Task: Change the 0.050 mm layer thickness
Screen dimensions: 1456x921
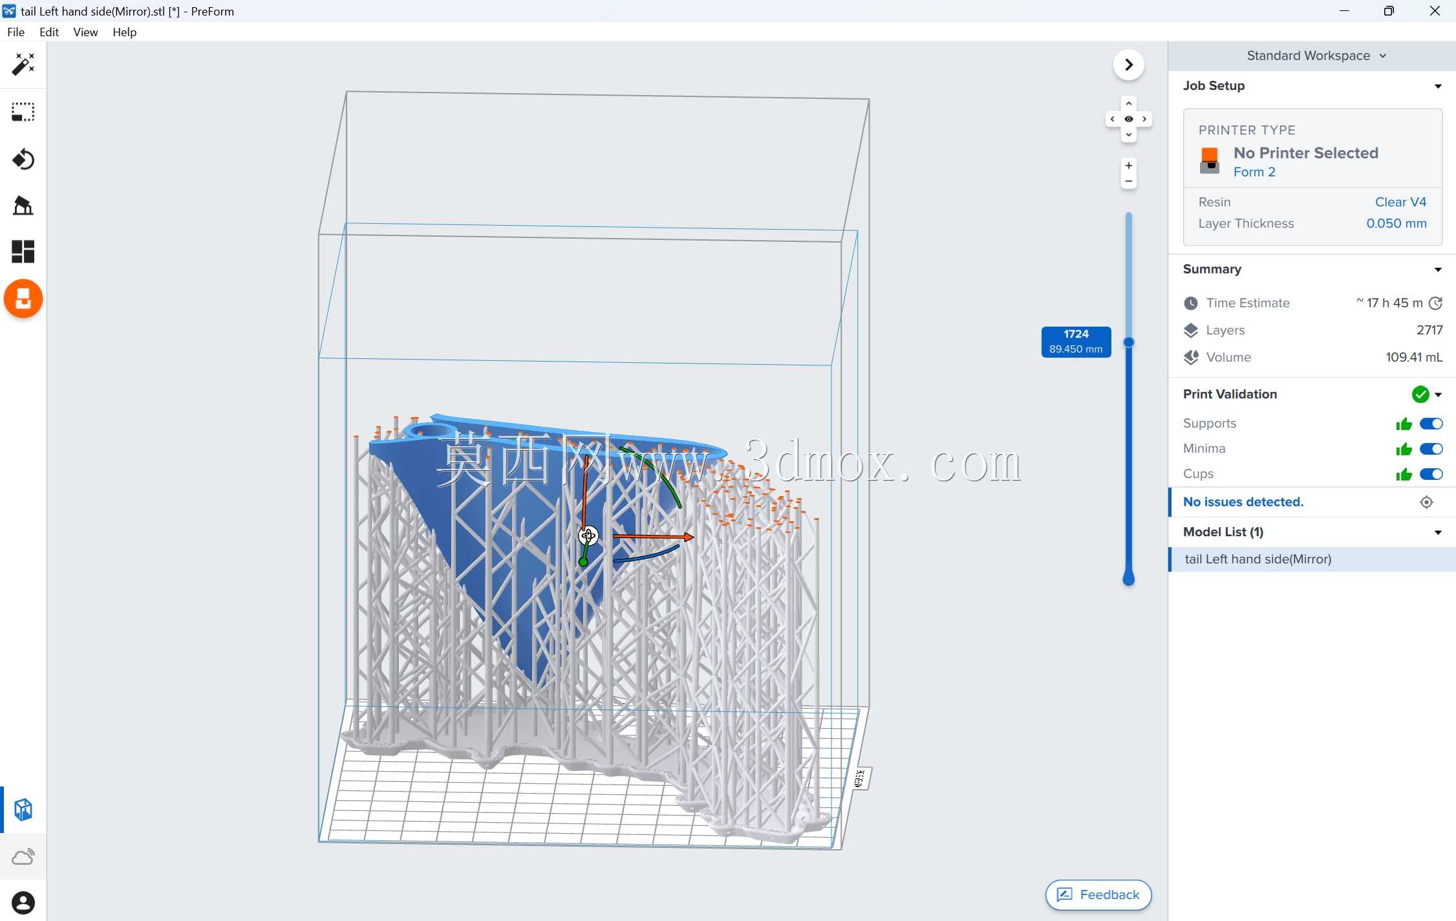Action: click(x=1396, y=223)
